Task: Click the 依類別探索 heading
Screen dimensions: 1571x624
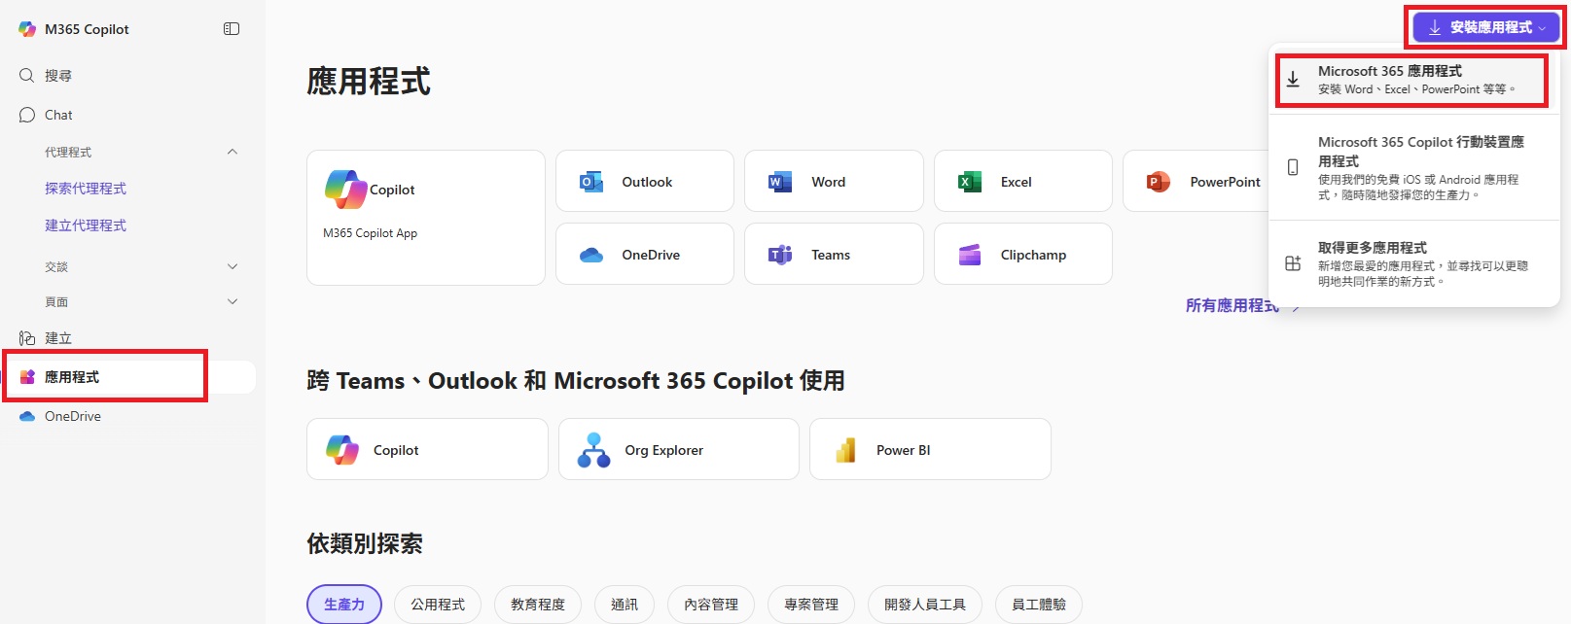Action: click(x=365, y=544)
